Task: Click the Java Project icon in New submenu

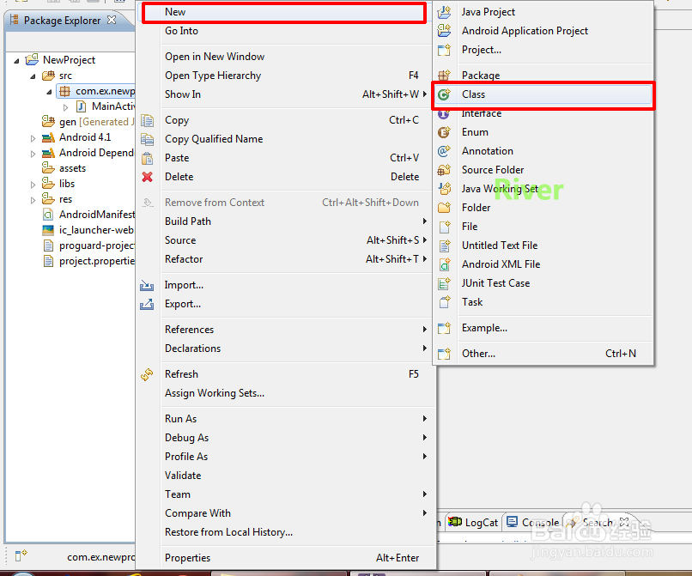Action: pos(445,12)
